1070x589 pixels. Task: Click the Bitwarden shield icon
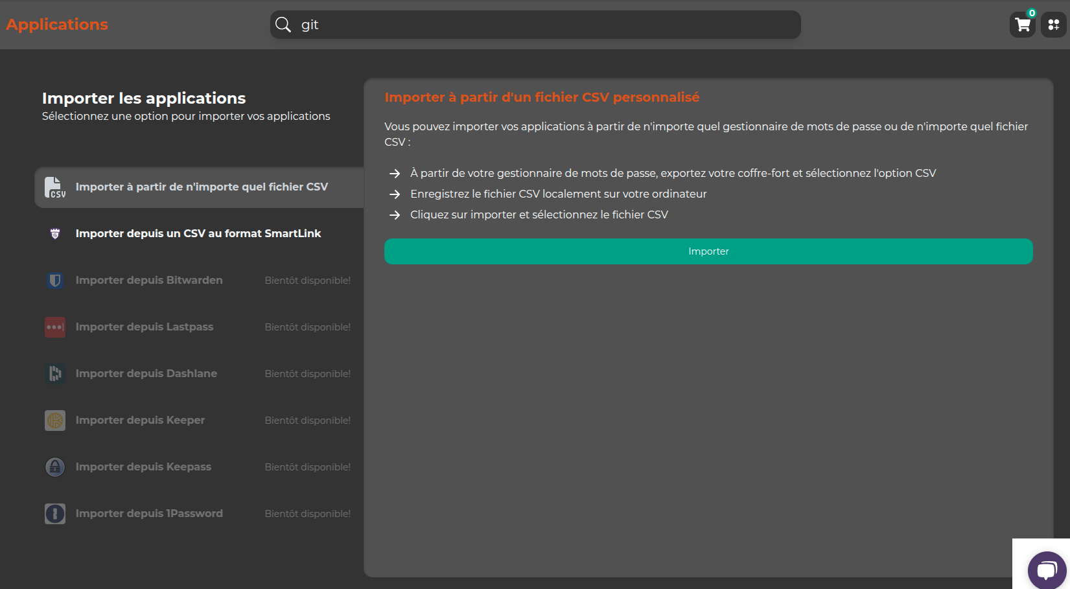55,281
